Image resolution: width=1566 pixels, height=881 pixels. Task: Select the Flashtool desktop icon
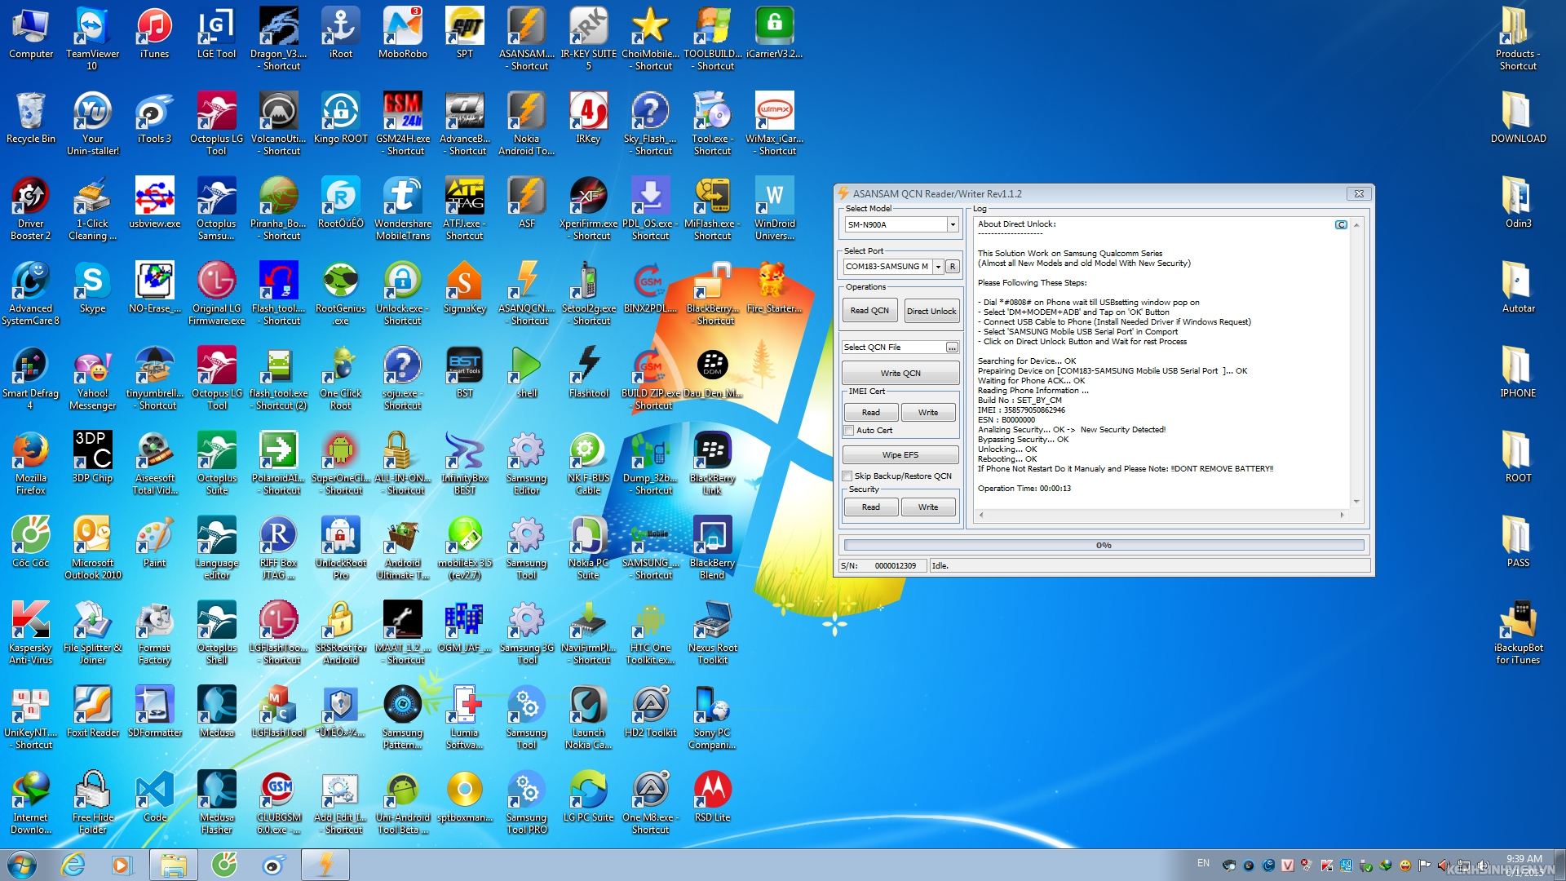589,372
